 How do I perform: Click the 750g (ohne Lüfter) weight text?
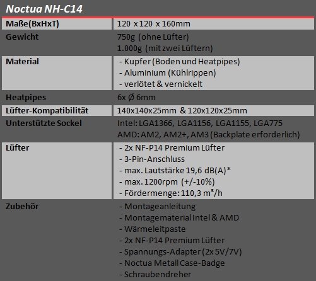pos(153,37)
